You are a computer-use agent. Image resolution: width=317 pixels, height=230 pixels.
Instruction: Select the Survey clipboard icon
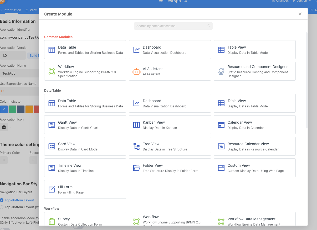[52, 221]
